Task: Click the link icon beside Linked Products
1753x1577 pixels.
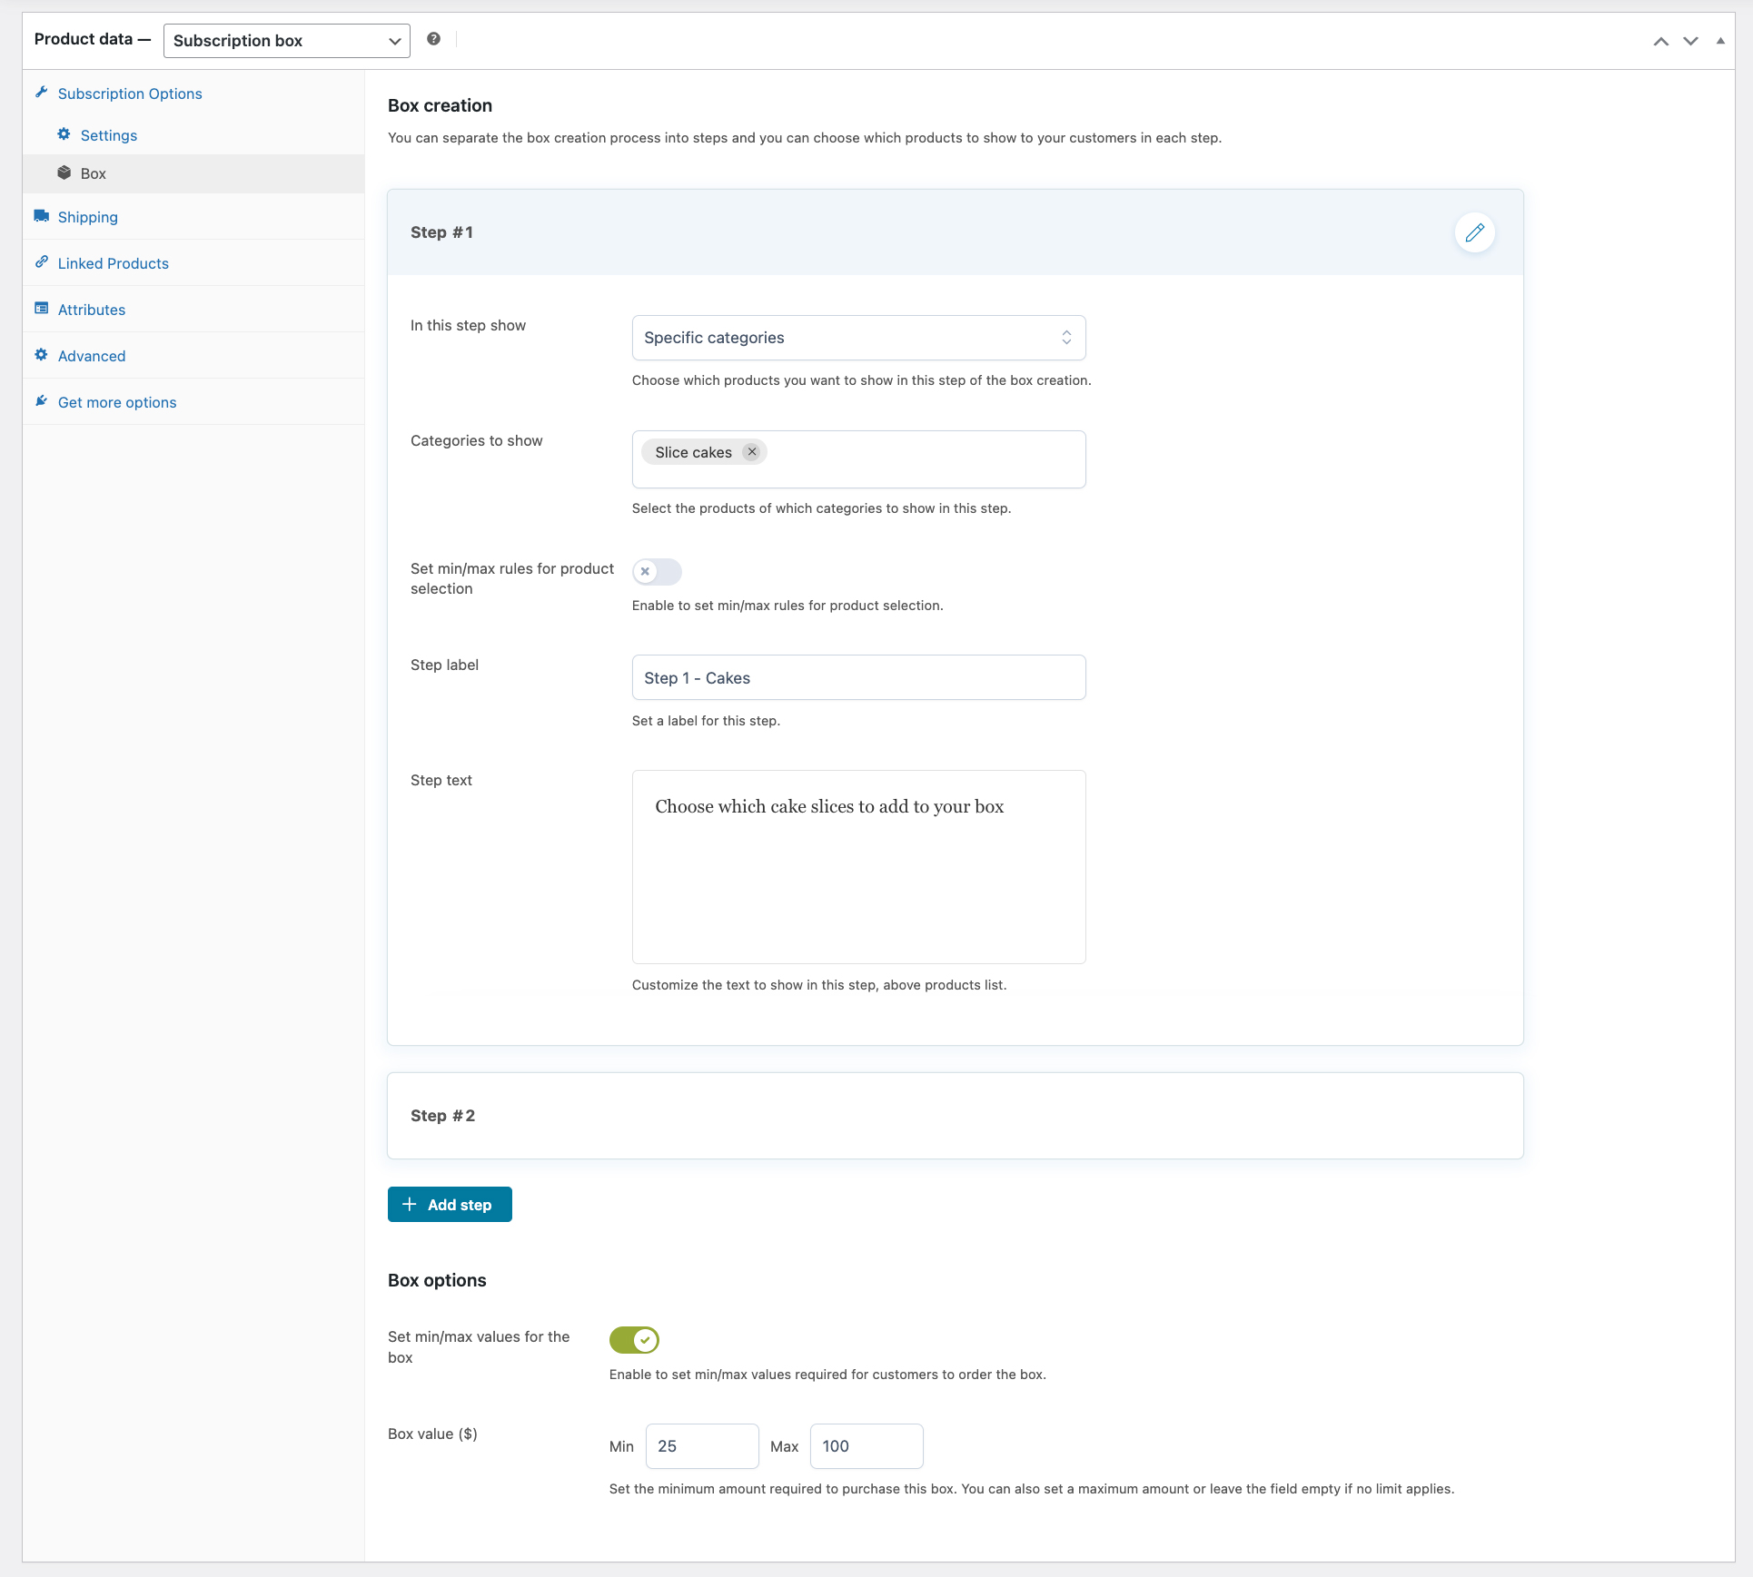Action: [41, 262]
